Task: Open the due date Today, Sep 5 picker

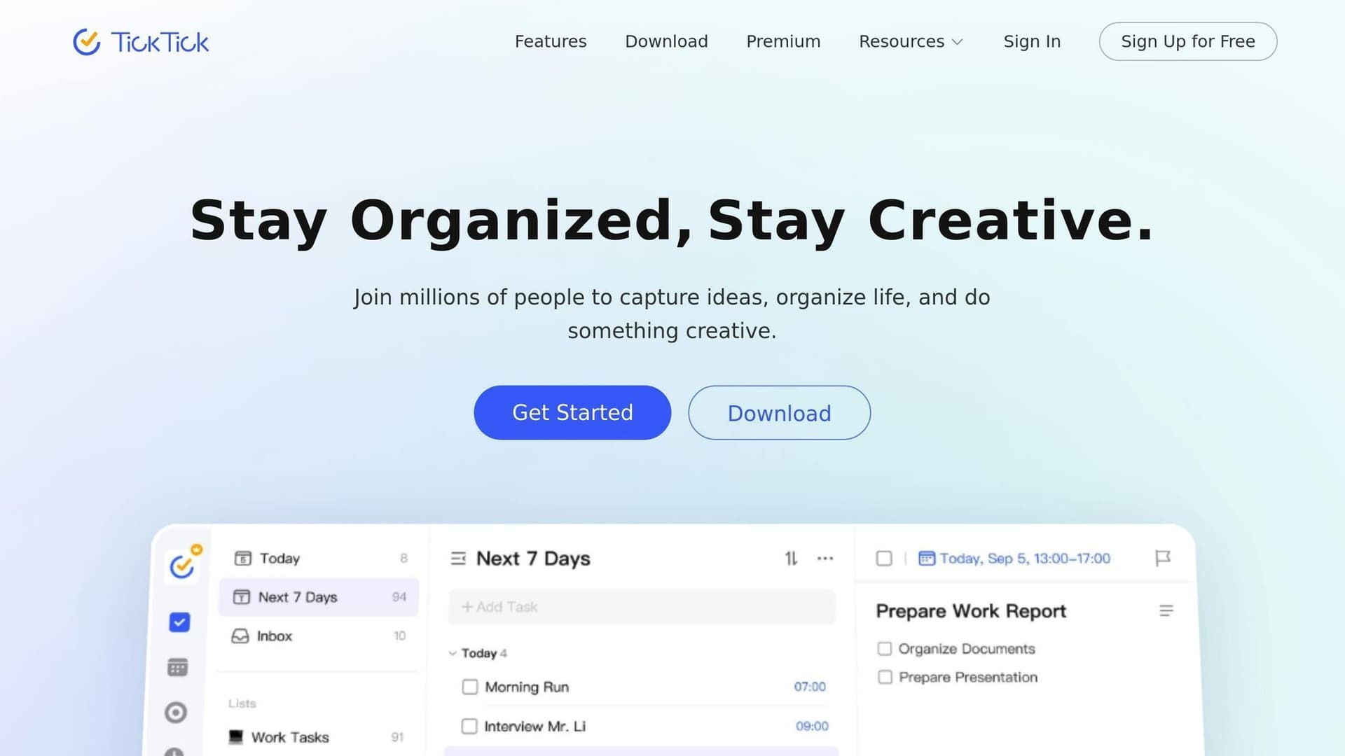Action: click(x=1014, y=558)
